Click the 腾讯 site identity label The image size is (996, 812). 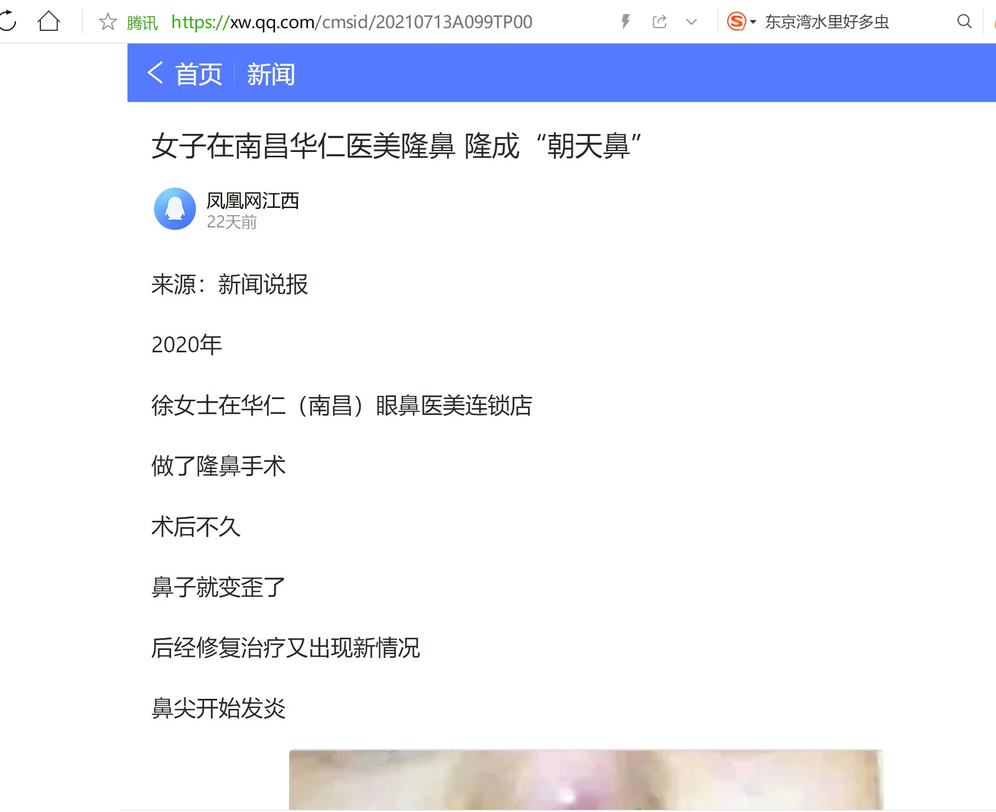pyautogui.click(x=142, y=23)
